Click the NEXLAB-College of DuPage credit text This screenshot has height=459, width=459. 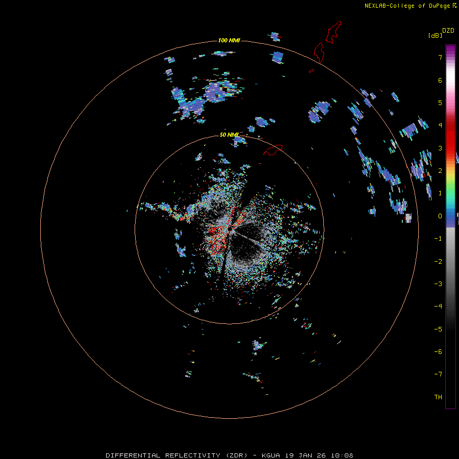tap(407, 6)
